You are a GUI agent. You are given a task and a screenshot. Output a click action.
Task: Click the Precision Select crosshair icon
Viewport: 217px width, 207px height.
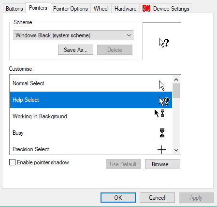(x=161, y=149)
